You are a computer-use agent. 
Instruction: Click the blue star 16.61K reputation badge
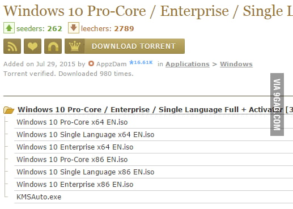coord(141,62)
